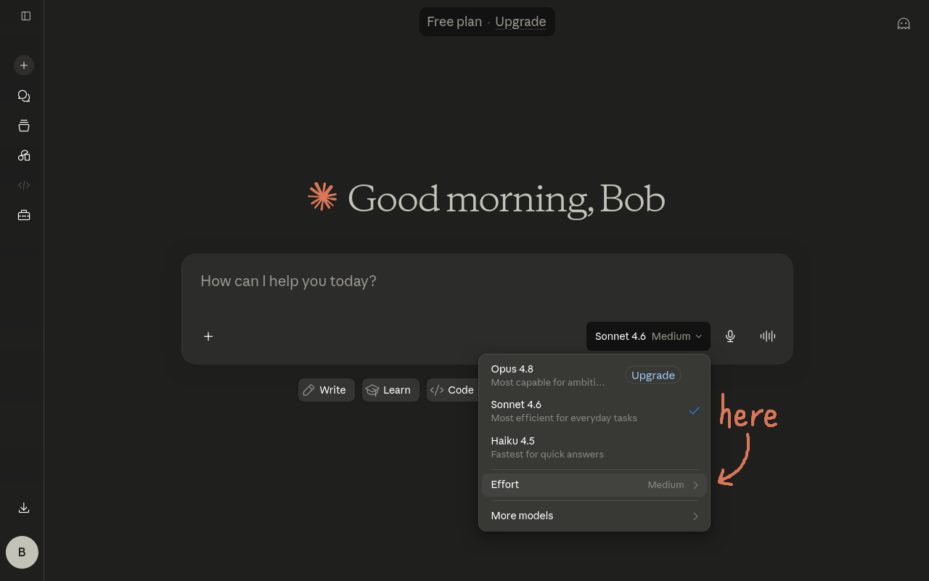Viewport: 929px width, 581px height.
Task: Click the Code suggestion chip
Action: tap(451, 390)
